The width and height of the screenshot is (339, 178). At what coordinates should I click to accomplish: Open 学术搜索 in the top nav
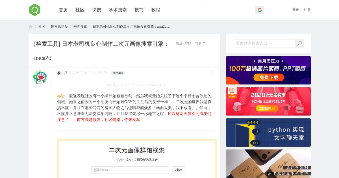(x=118, y=10)
